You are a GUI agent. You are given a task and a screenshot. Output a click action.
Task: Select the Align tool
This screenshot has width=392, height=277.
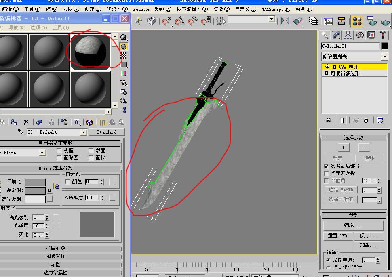click(297, 21)
